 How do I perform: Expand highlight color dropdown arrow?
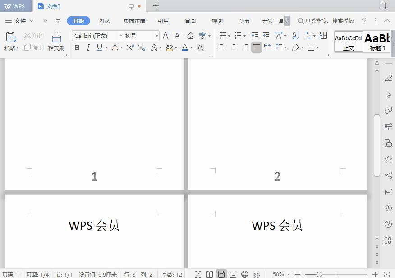pyautogui.click(x=176, y=48)
